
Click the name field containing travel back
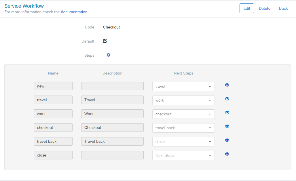[x=53, y=141]
